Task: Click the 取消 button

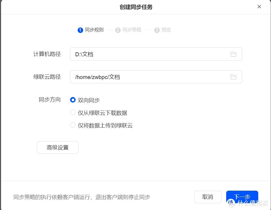Action: (208, 197)
